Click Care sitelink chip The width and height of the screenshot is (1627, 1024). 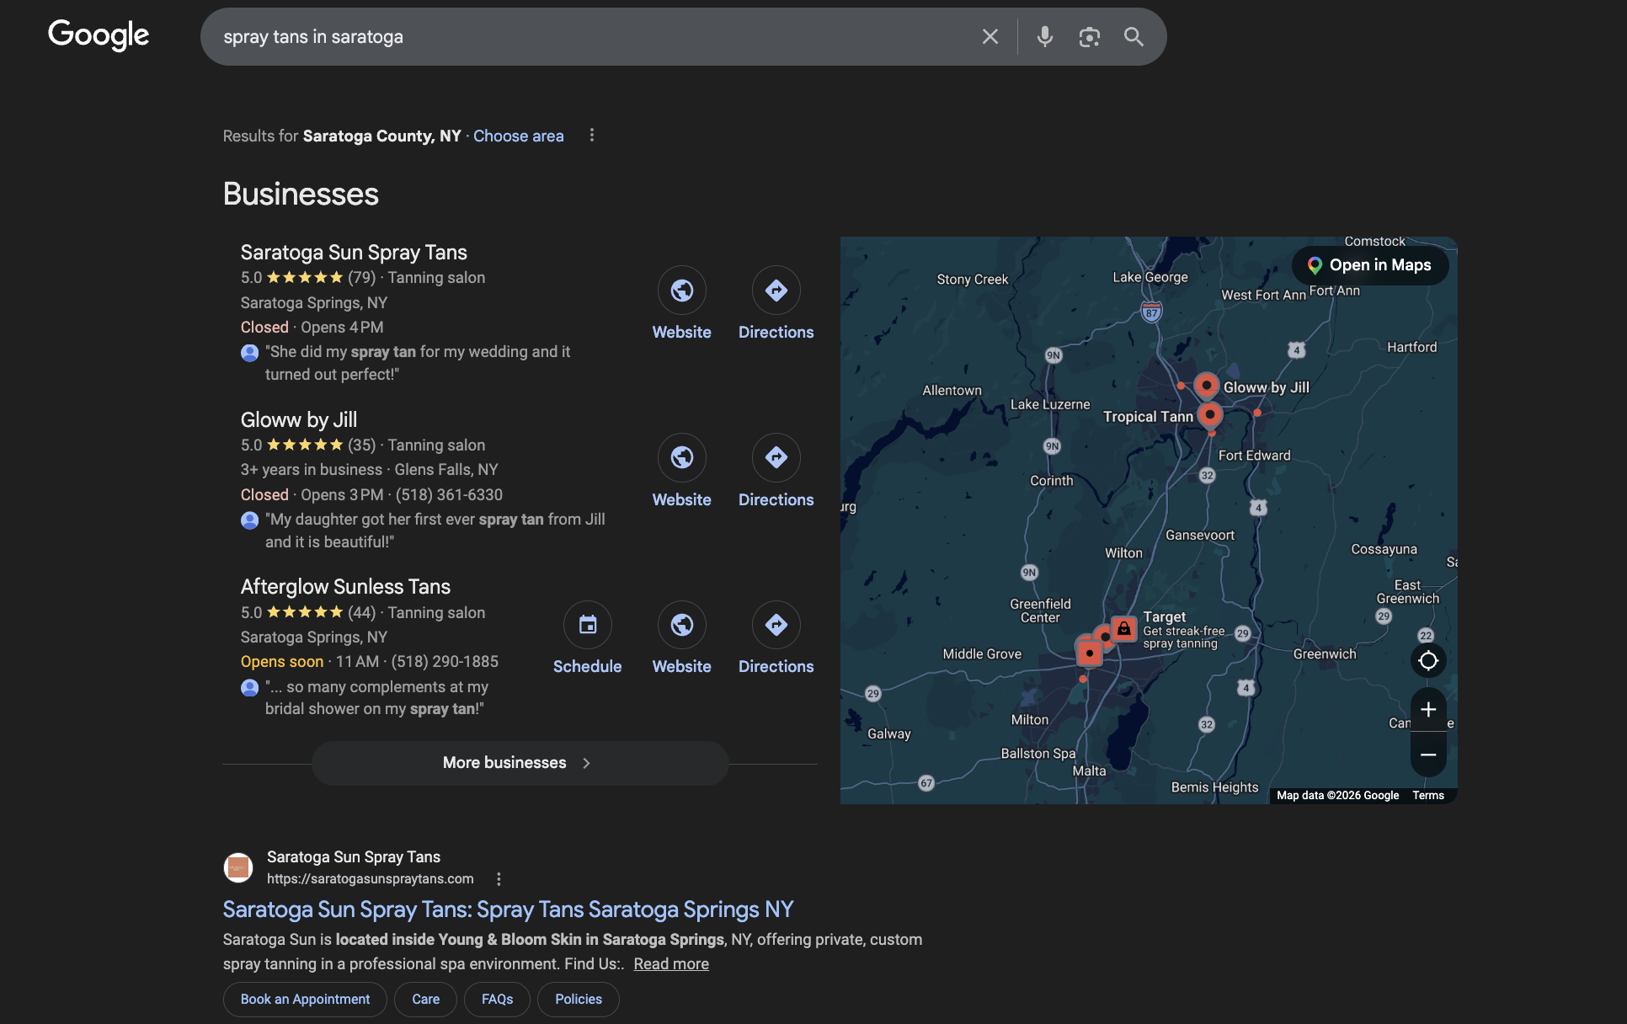425,1000
